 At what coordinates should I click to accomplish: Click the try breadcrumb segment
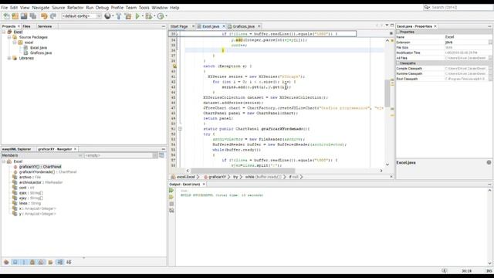235,177
